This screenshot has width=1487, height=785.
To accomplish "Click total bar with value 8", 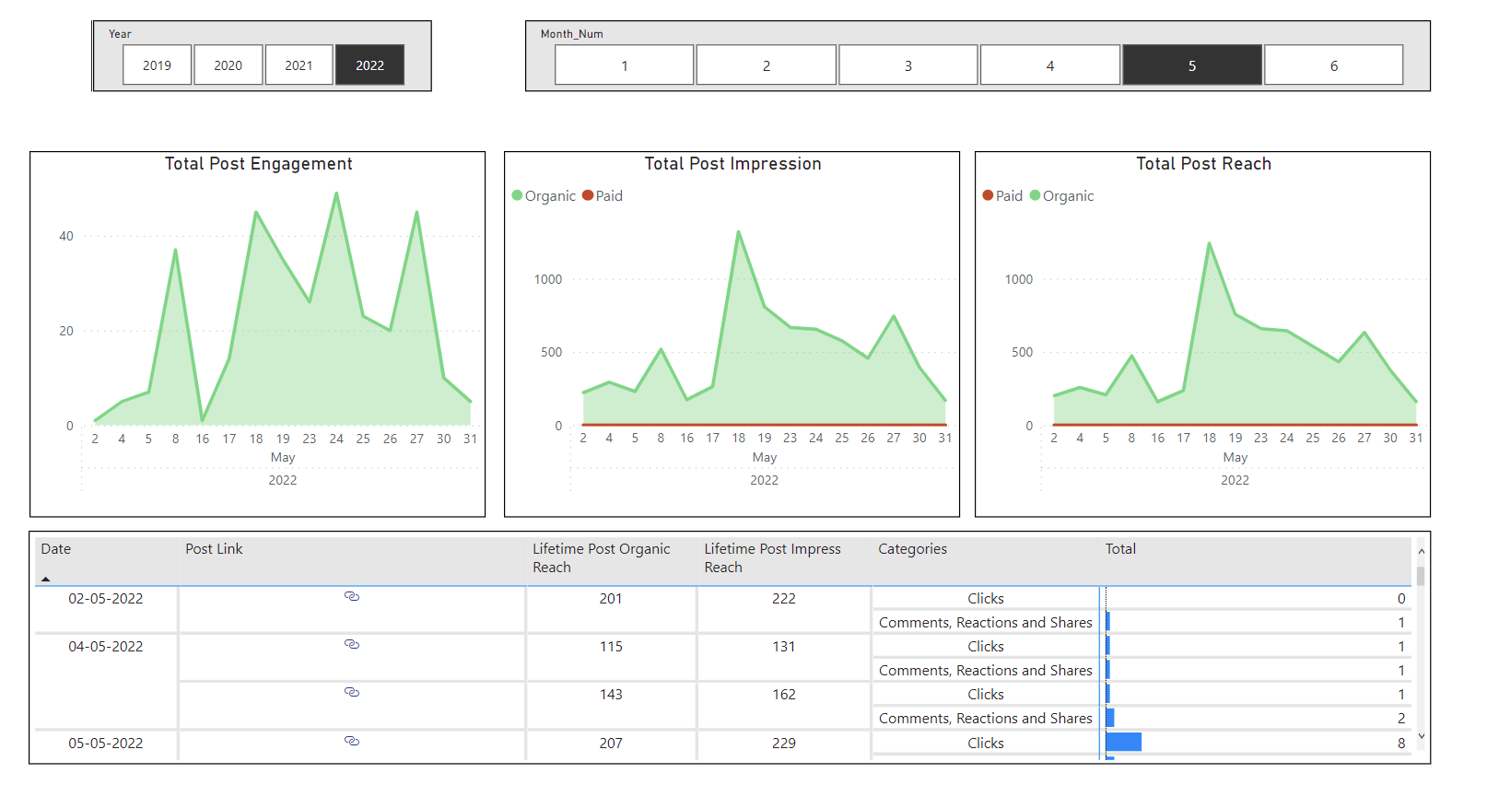I will pos(1124,742).
